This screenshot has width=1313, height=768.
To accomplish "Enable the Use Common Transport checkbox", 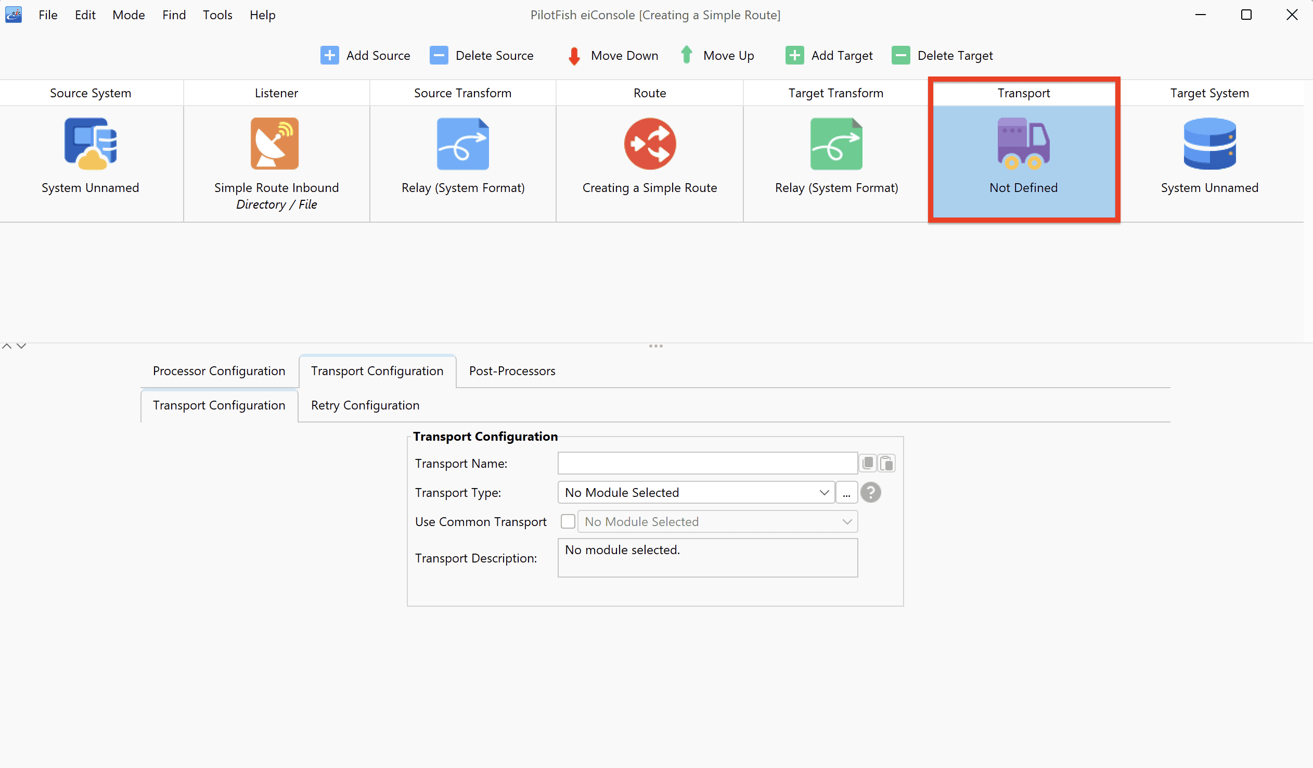I will [568, 521].
